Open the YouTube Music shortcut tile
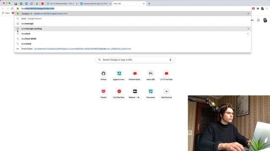The image size is (270, 151). (119, 93)
